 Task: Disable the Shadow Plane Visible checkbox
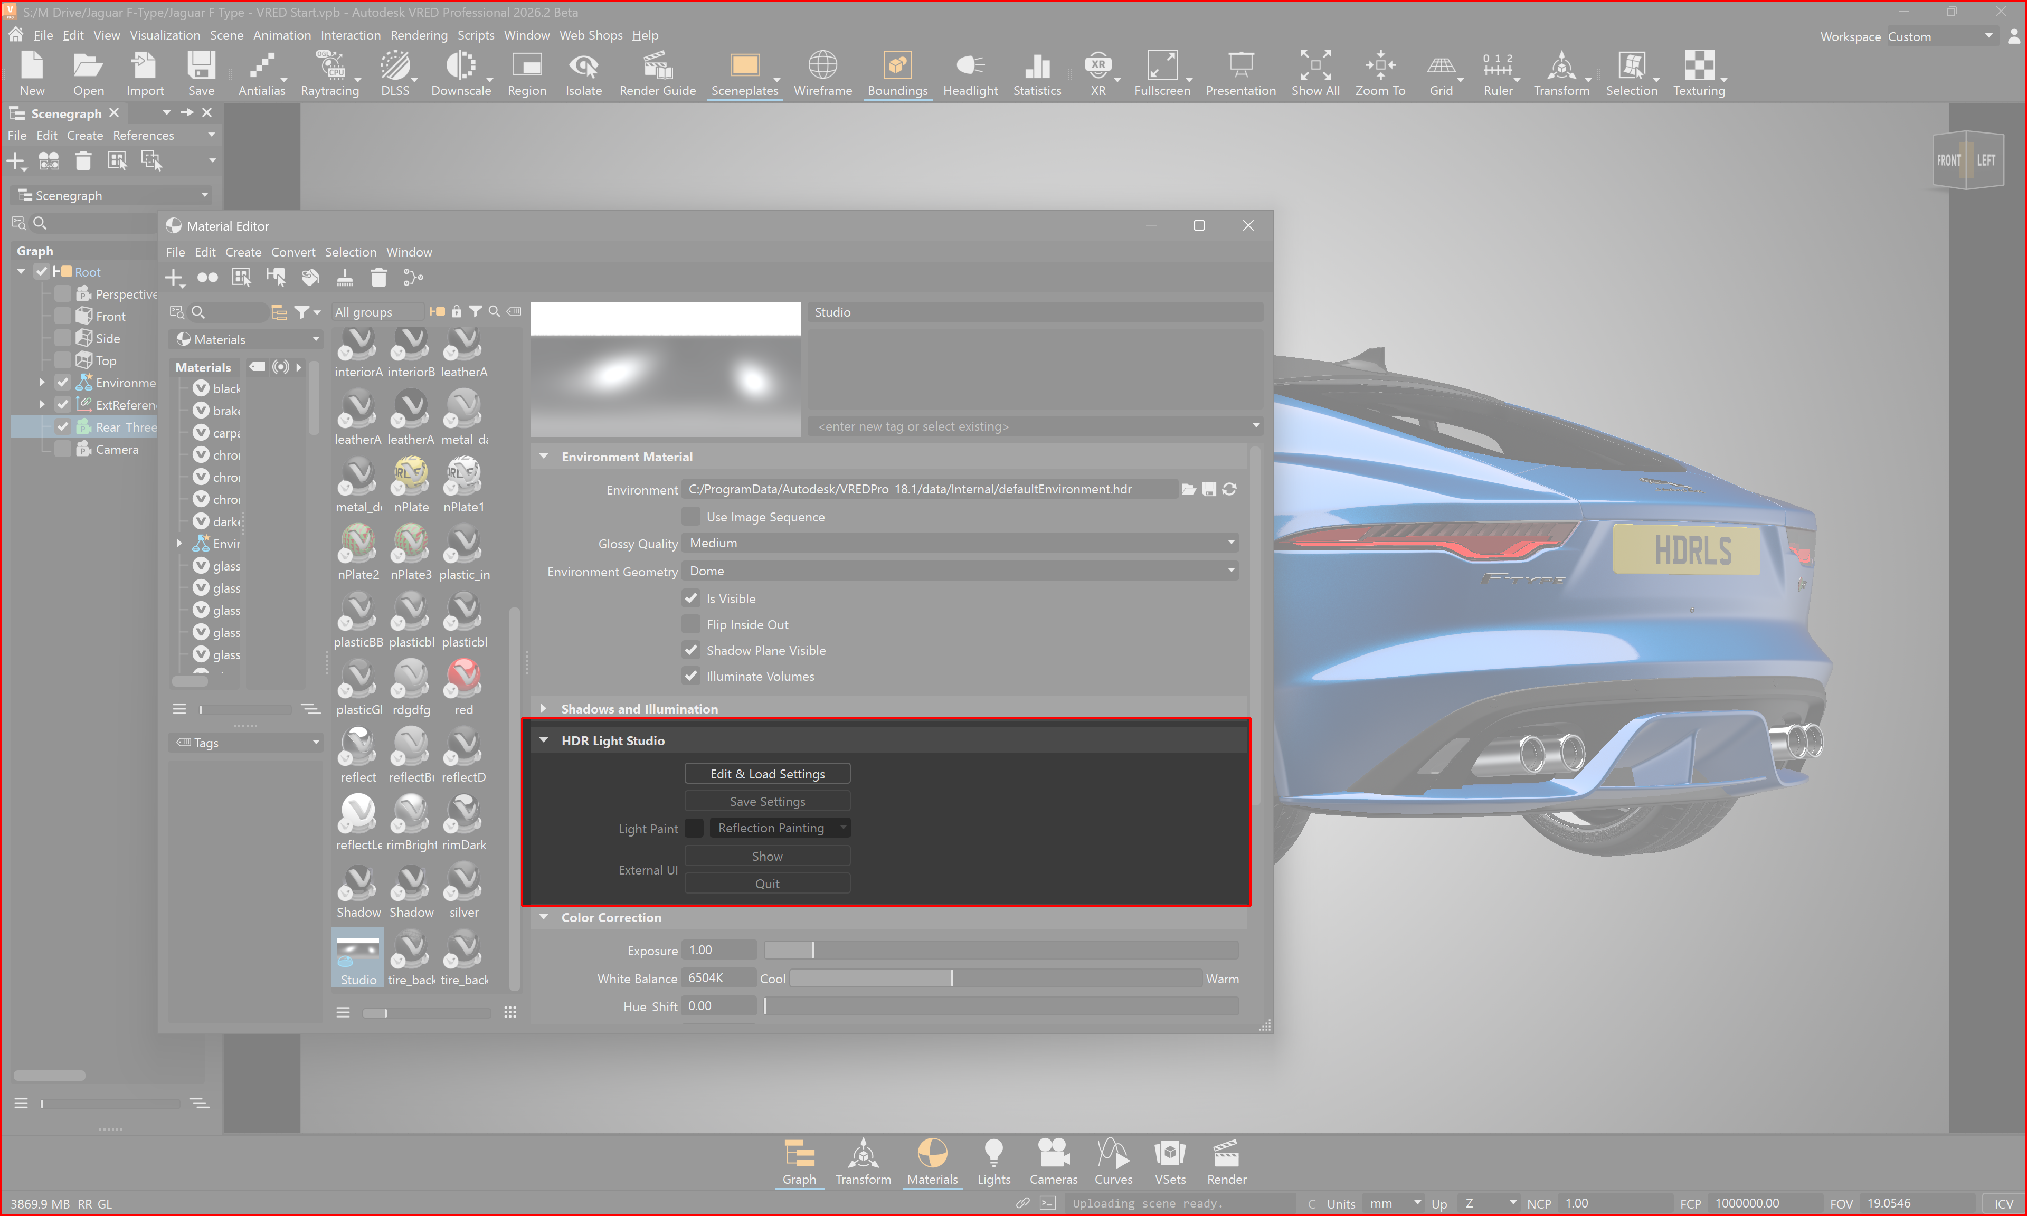coord(690,650)
